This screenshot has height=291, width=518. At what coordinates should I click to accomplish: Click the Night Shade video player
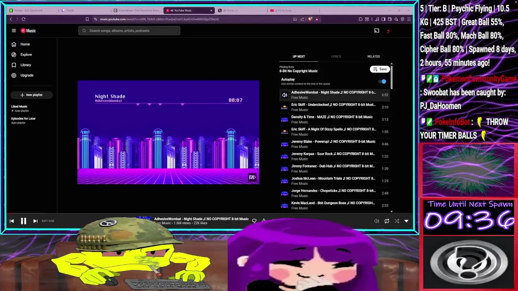tap(168, 132)
